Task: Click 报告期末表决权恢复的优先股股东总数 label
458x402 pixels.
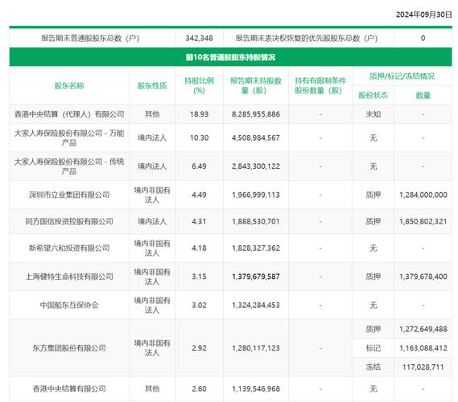Action: tap(307, 39)
